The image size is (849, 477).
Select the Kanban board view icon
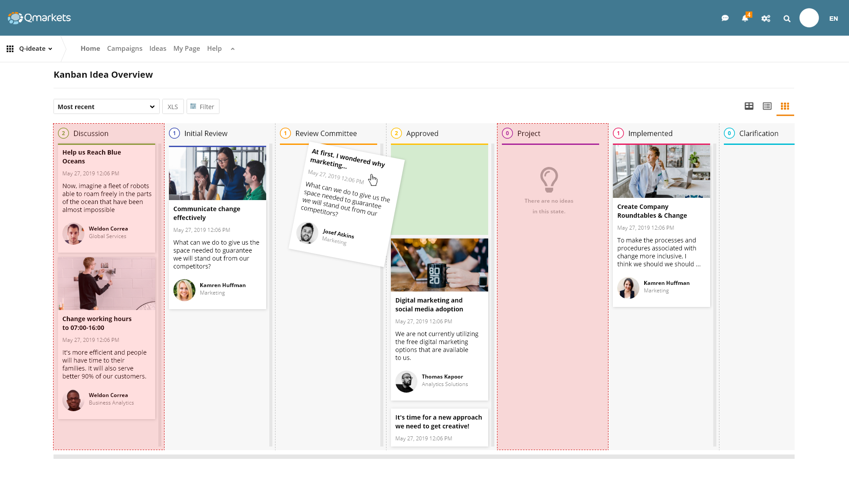785,106
